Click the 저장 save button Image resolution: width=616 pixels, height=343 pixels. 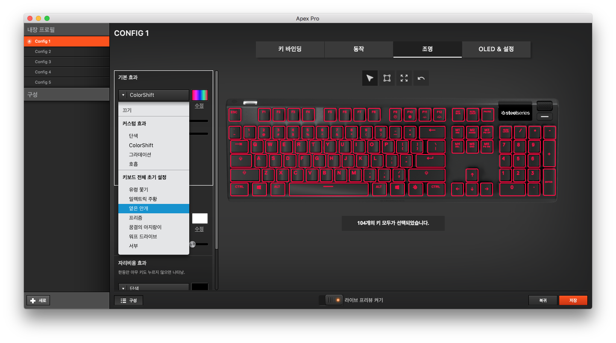tap(573, 300)
